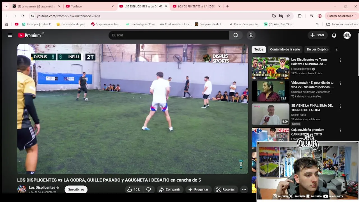Click Finalizar actualización button
359x202 pixels.
[342, 16]
